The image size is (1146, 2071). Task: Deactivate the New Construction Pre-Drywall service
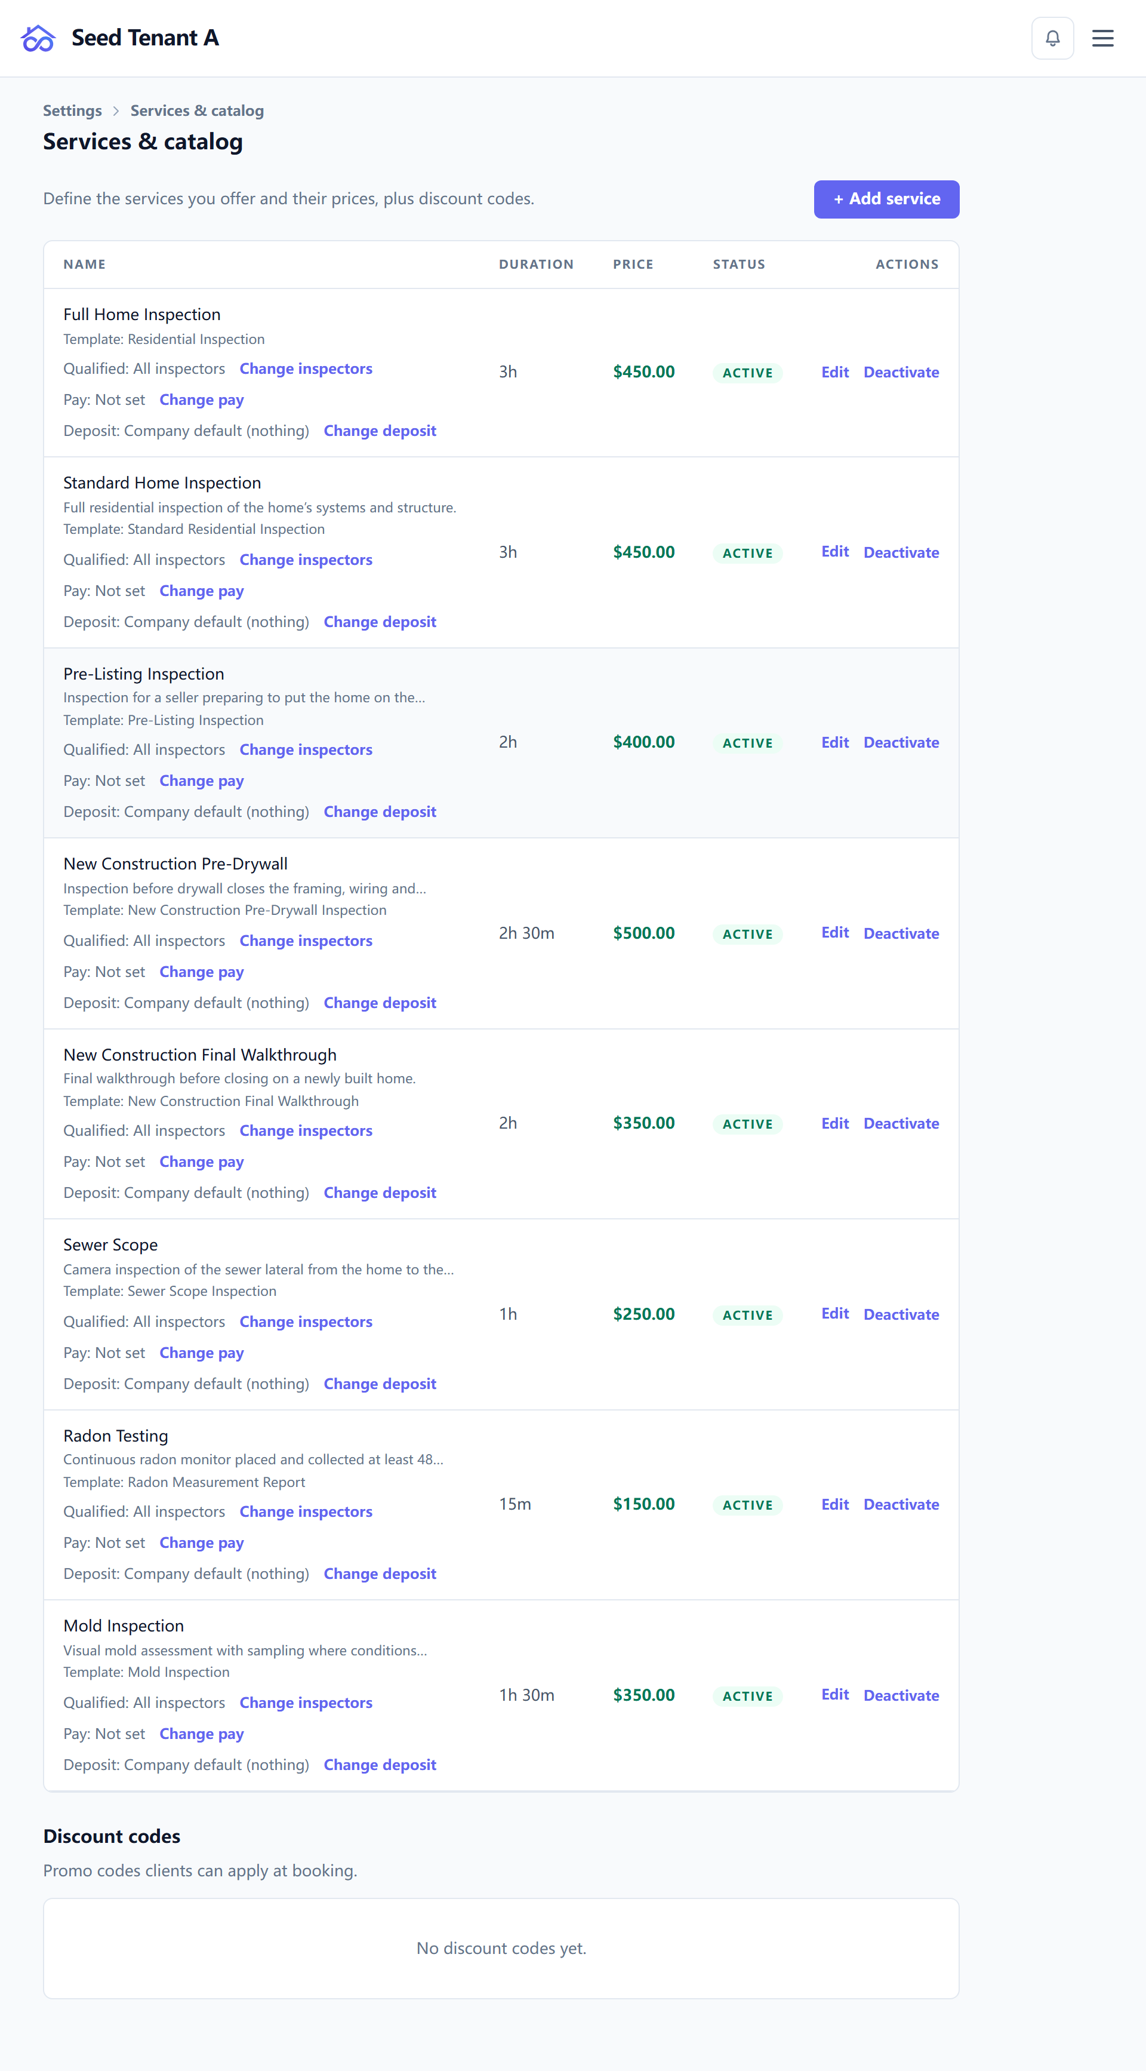click(901, 933)
